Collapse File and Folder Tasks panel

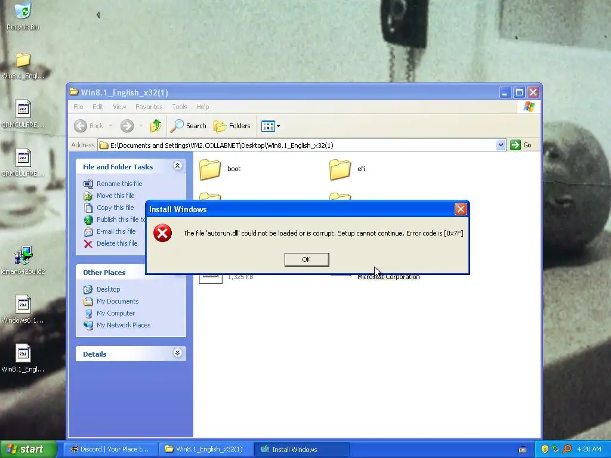pos(177,166)
